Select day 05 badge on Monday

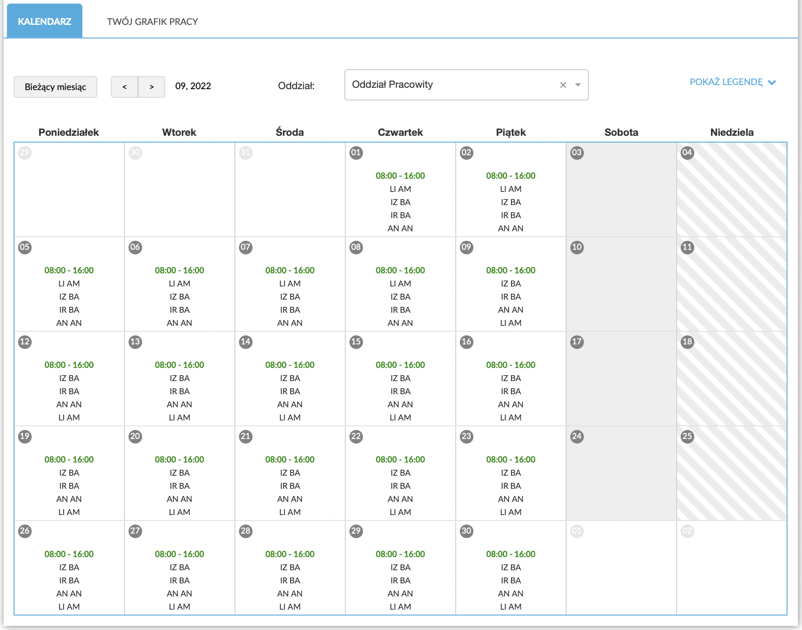pos(25,247)
